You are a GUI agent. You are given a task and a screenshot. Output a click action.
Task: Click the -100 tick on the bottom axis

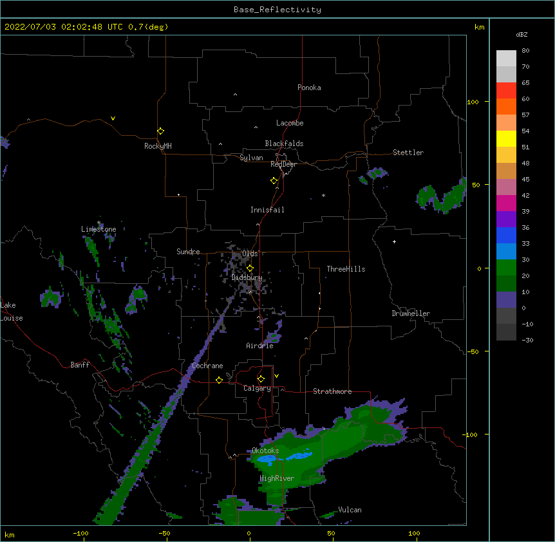[x=80, y=534]
